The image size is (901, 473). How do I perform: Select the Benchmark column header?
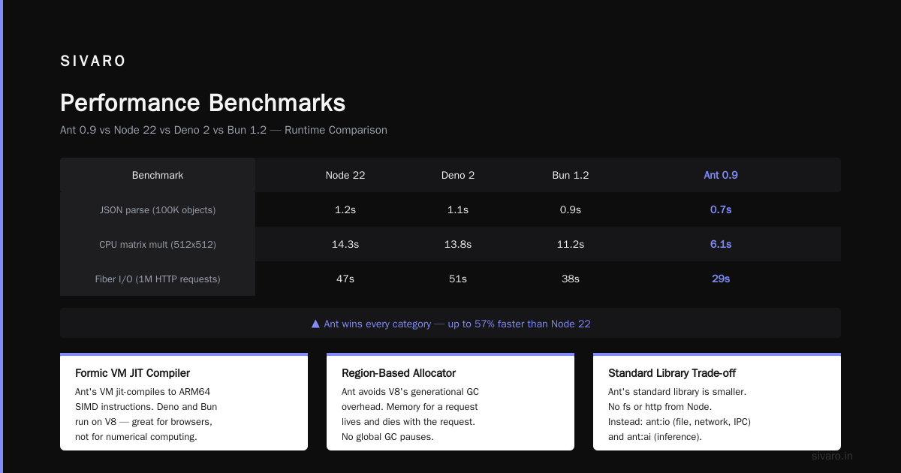(x=158, y=175)
